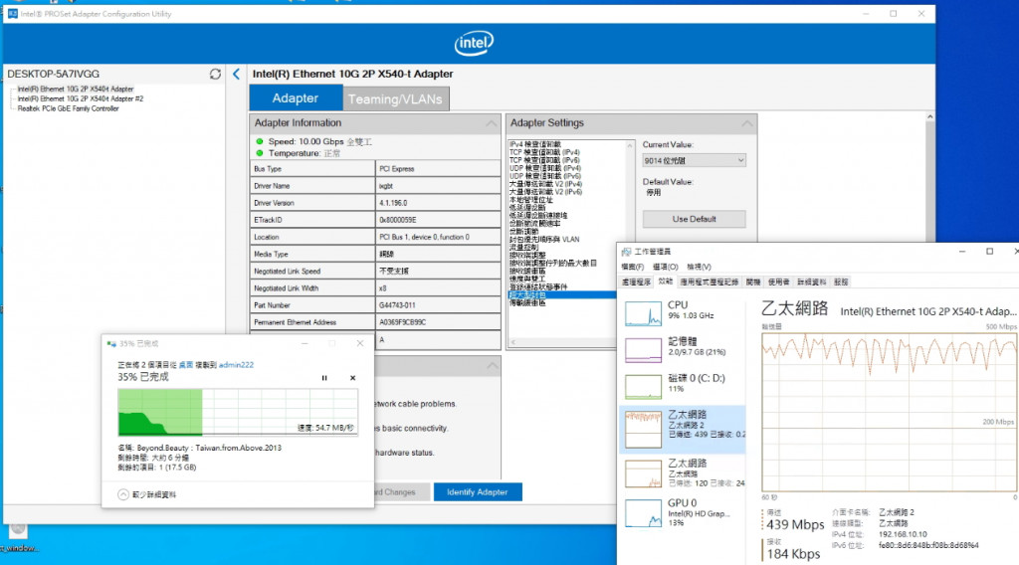Open 應用程式歷程記錄 tab in Task Manager
This screenshot has height=565, width=1019.
[709, 282]
